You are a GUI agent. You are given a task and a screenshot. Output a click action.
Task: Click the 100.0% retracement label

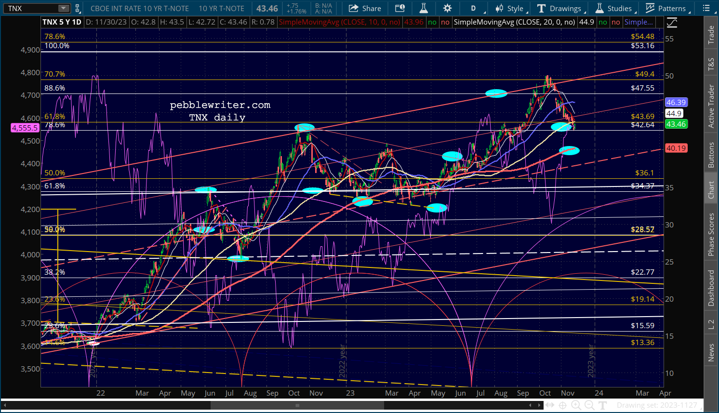[x=57, y=46]
